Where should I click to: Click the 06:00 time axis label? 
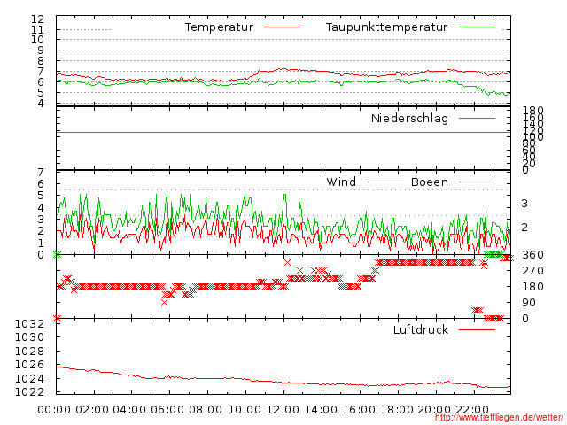(x=167, y=410)
